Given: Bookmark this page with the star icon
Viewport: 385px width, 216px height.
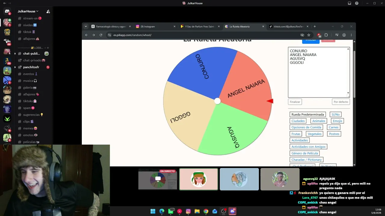Looking at the screenshot, I should coord(309,35).
